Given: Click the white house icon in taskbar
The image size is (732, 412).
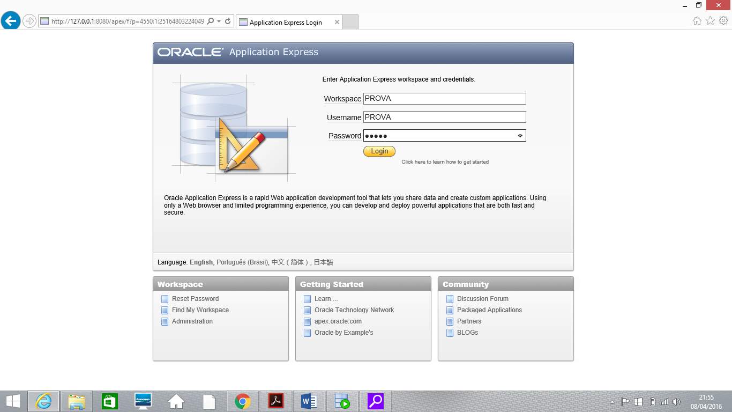Looking at the screenshot, I should click(176, 401).
